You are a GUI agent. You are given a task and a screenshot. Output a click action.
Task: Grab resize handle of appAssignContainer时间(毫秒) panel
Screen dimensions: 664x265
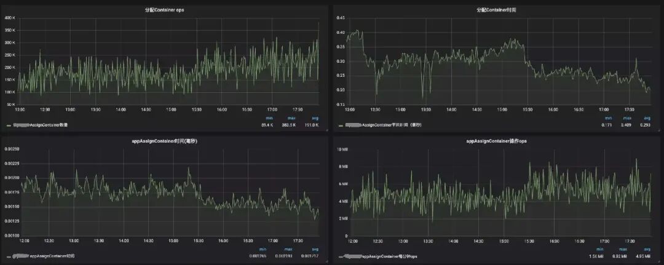(x=326, y=261)
